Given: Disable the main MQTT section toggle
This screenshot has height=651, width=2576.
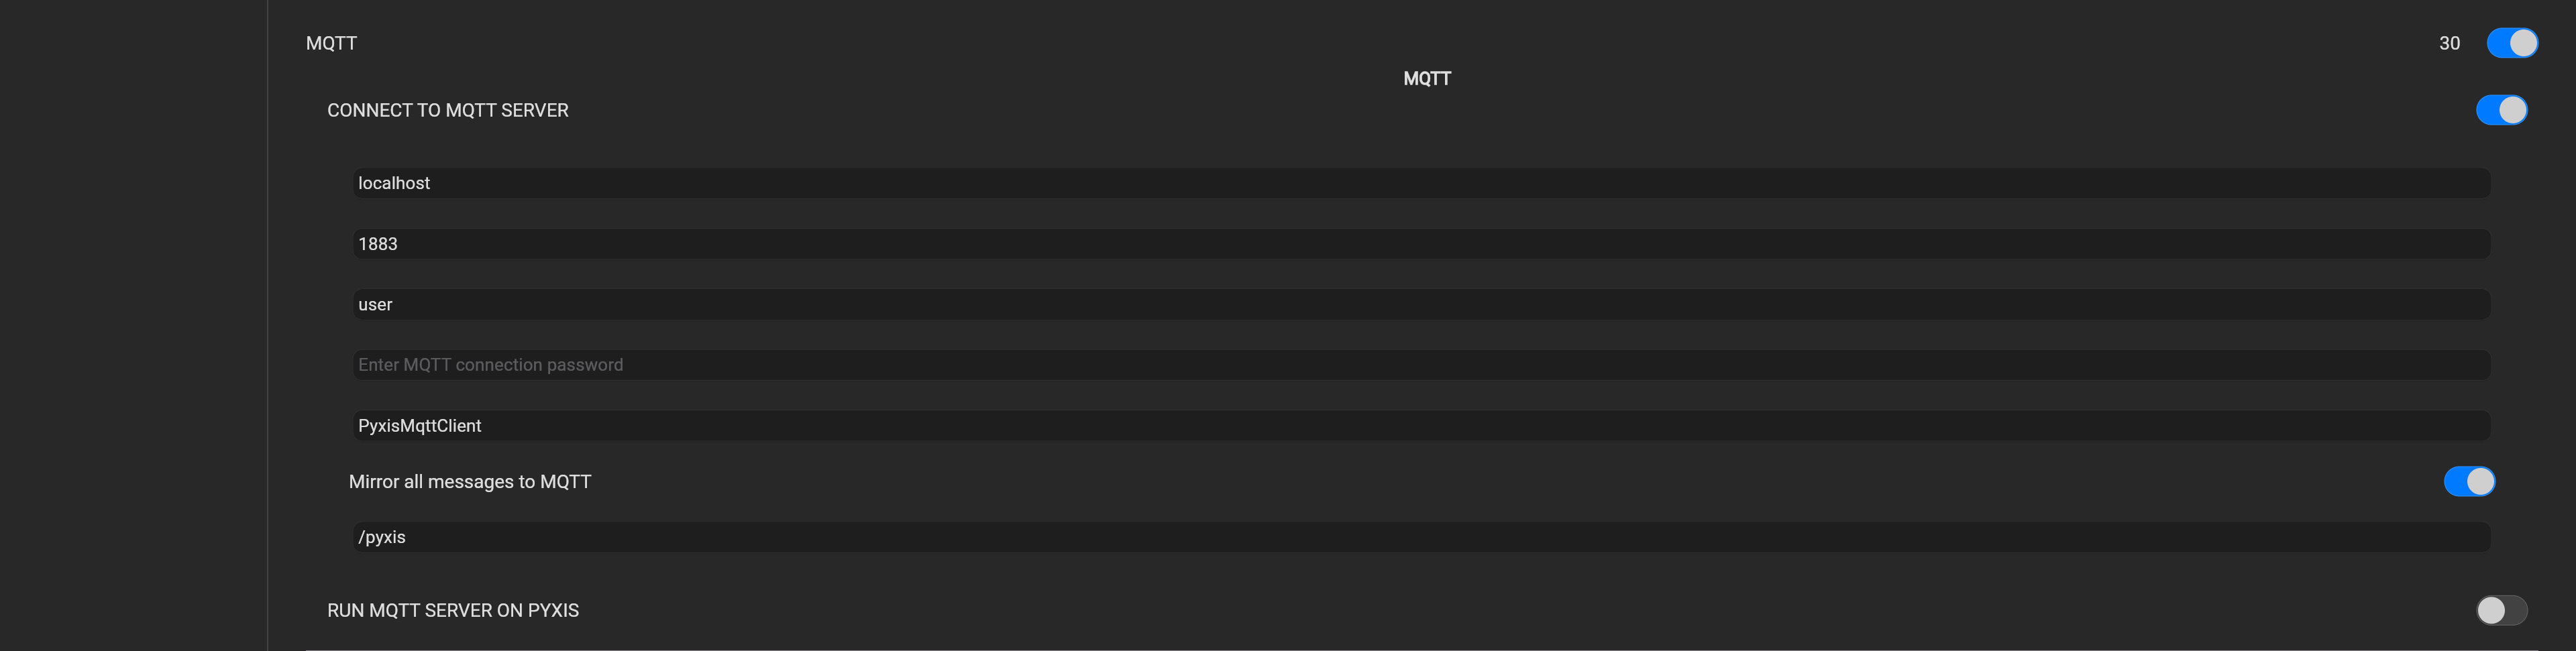Looking at the screenshot, I should click(2511, 43).
